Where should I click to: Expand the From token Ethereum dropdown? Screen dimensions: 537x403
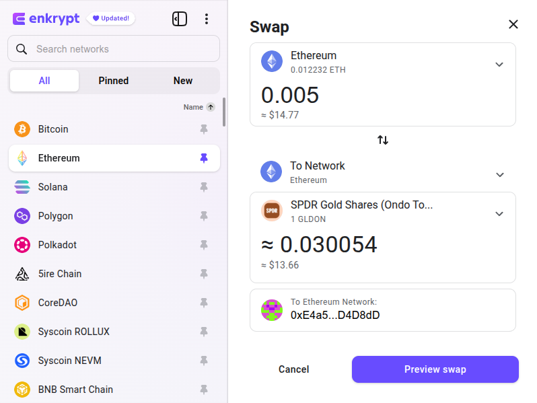499,65
